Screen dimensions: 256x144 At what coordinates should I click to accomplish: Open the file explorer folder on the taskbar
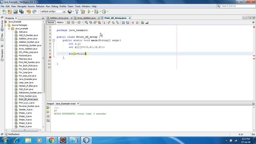28,140
